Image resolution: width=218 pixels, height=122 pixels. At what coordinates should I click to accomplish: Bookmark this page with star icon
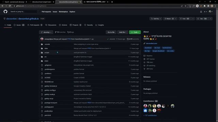click(x=185, y=6)
